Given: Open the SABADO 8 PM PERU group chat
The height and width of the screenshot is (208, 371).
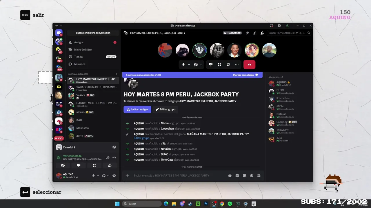Looking at the screenshot, I should (x=93, y=88).
